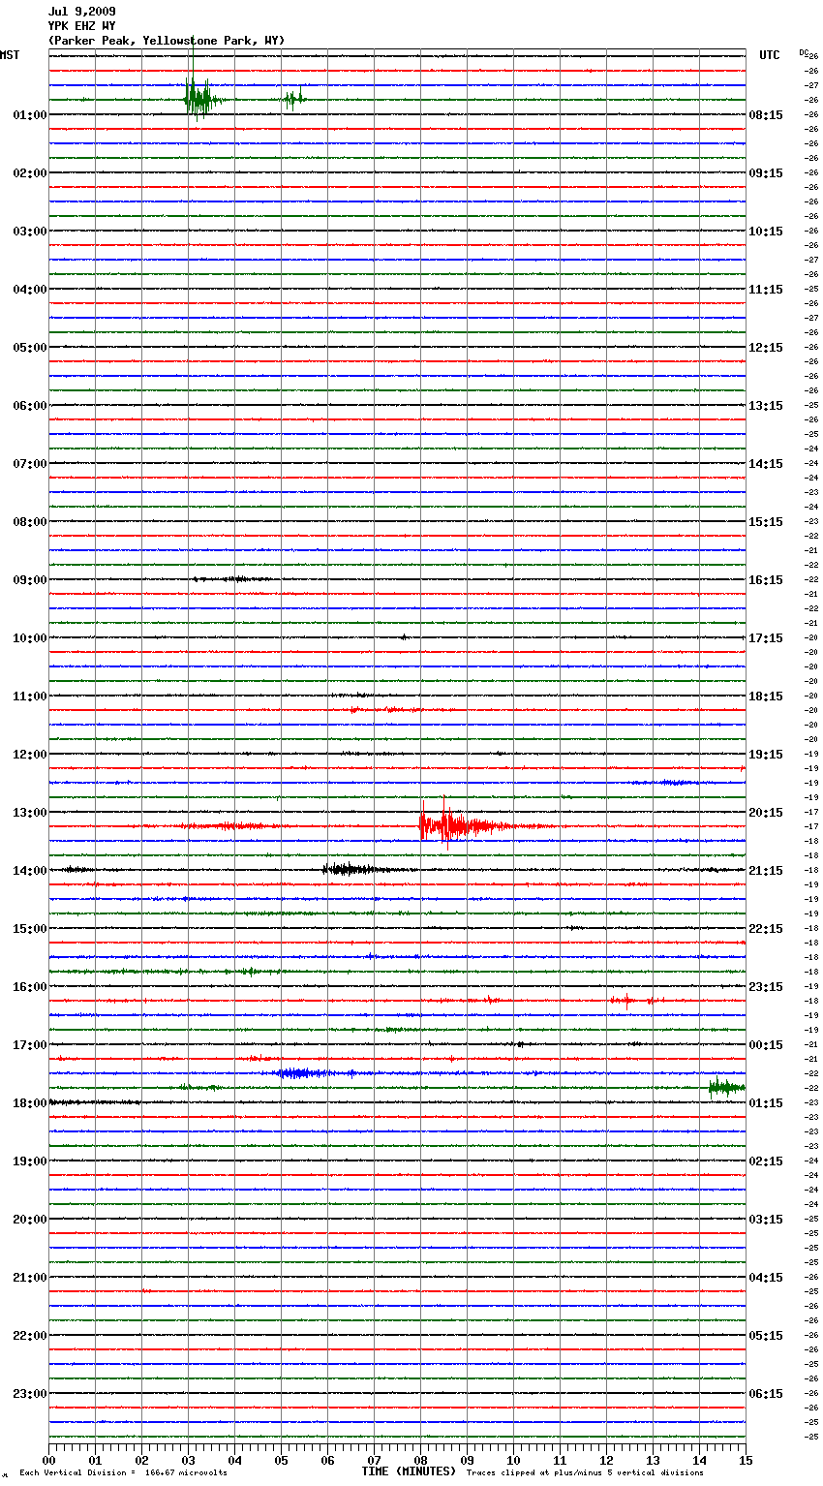Select the 09:00 MST hour label
Image resolution: width=823 pixels, height=1486 pixels.
(x=29, y=580)
